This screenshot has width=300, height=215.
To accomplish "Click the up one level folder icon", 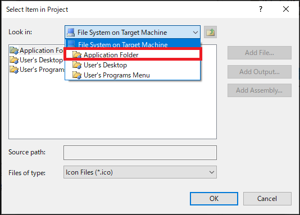I will [x=210, y=32].
